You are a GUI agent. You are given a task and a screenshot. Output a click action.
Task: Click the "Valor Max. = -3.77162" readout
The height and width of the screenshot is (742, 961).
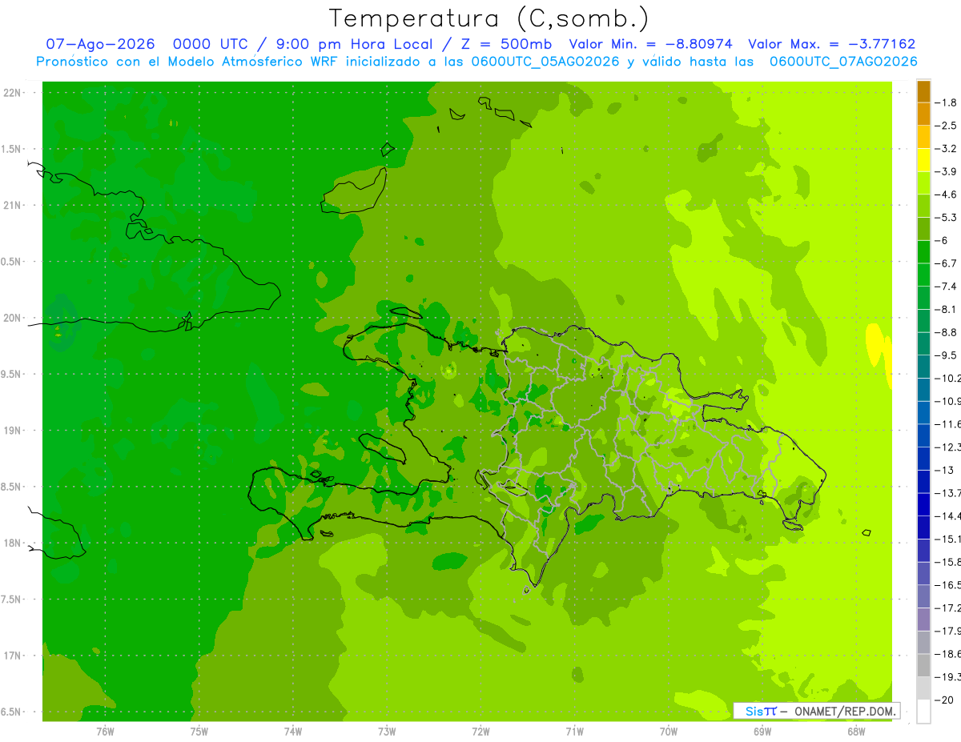[x=832, y=44]
